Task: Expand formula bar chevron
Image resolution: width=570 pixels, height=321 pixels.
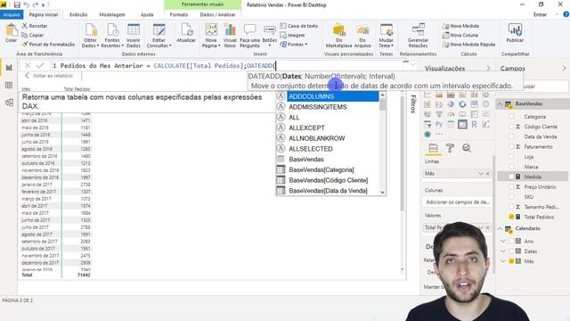Action: pos(413,65)
